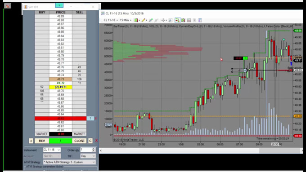Image resolution: width=306 pixels, height=172 pixels.
Task: Click the orange 49.26 price label on axis
Action: [x=298, y=116]
